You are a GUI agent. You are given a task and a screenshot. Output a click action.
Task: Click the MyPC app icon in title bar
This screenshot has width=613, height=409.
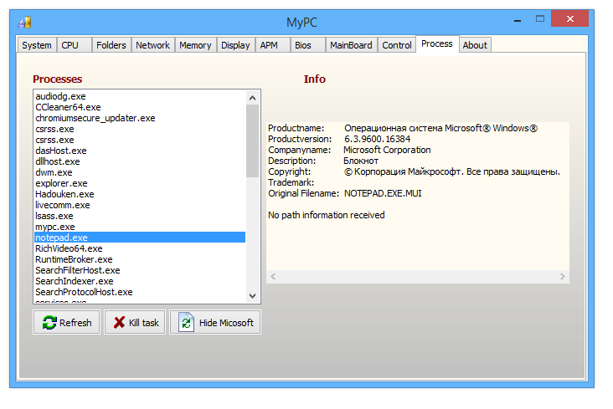24,22
